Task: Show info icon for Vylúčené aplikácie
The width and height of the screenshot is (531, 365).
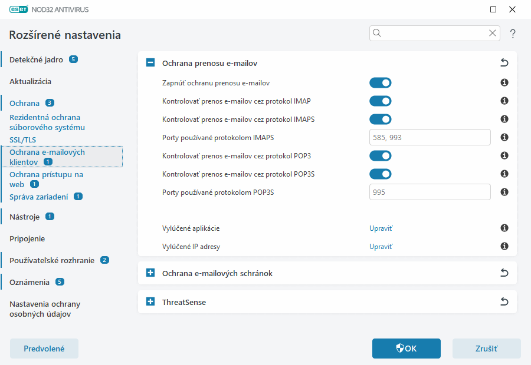Action: point(504,228)
